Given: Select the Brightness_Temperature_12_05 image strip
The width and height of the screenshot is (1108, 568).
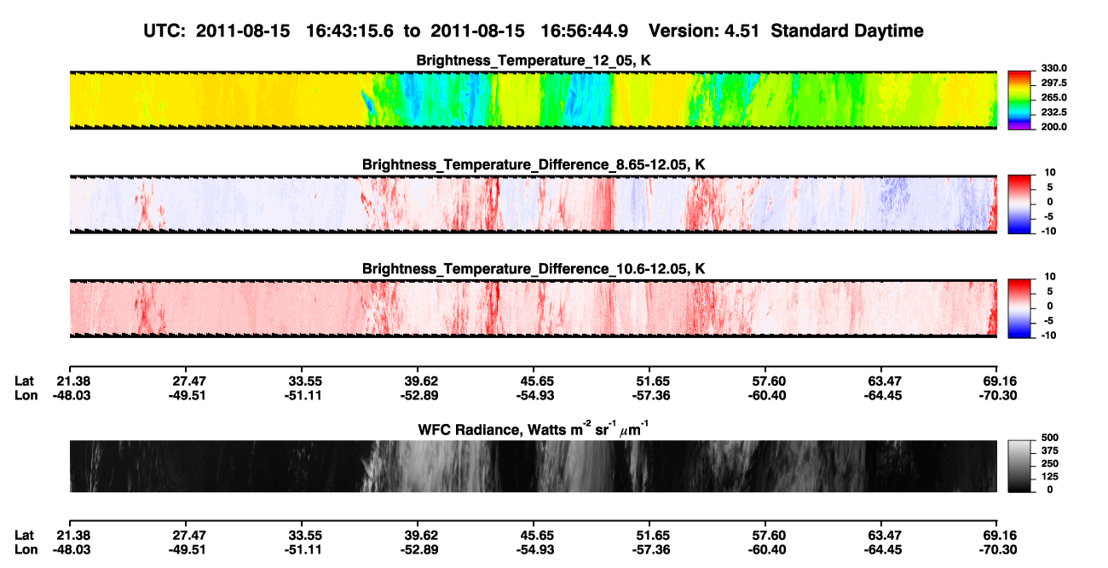Looking at the screenshot, I should [533, 100].
